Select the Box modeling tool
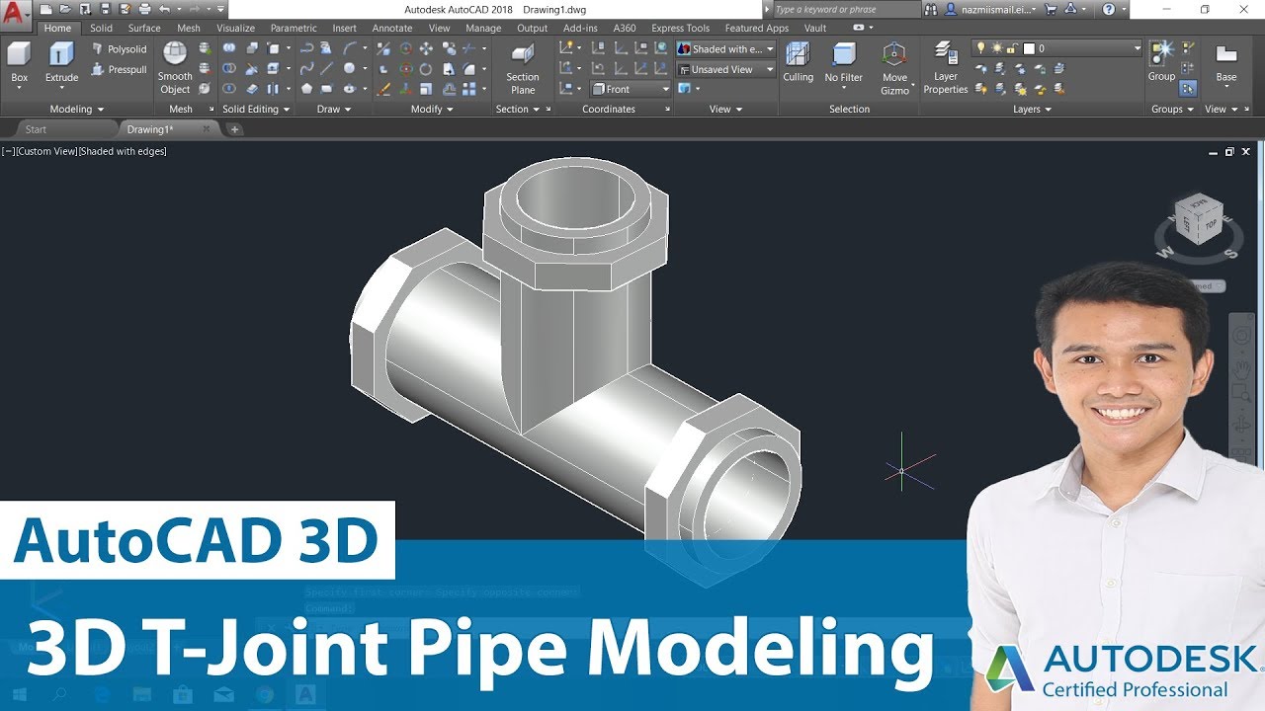This screenshot has width=1265, height=711. click(19, 64)
